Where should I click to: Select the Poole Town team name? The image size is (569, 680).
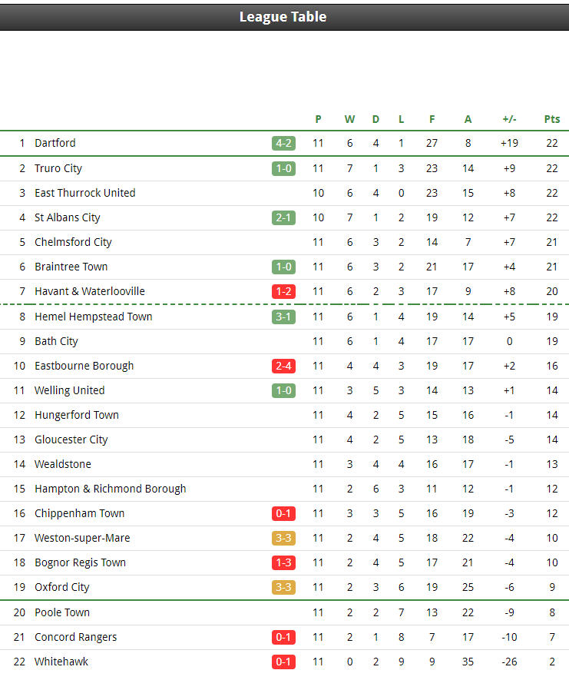pos(62,612)
